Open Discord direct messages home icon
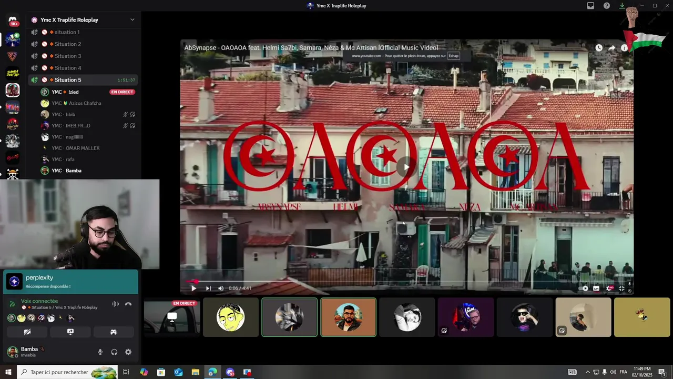The height and width of the screenshot is (379, 673). 14,21
